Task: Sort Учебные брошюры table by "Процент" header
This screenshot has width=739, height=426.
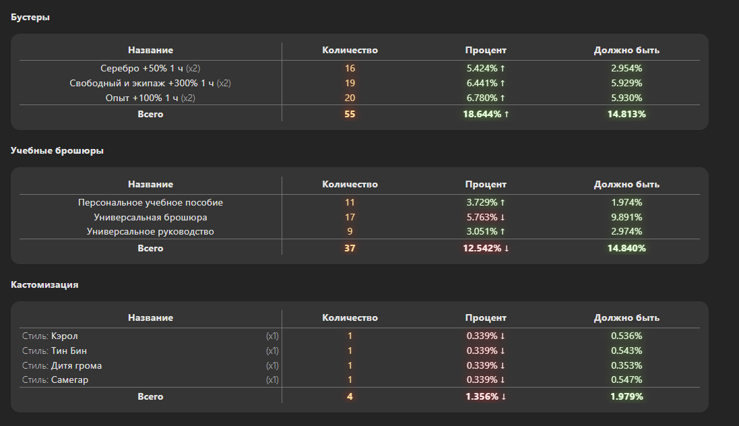Action: [x=486, y=184]
